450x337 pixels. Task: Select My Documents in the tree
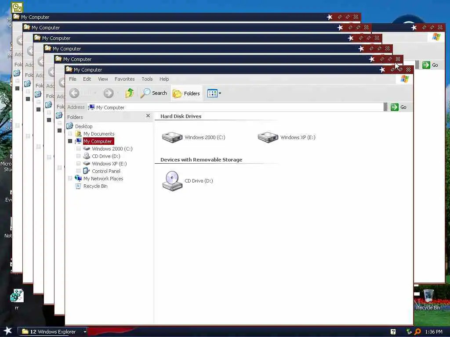(x=99, y=134)
